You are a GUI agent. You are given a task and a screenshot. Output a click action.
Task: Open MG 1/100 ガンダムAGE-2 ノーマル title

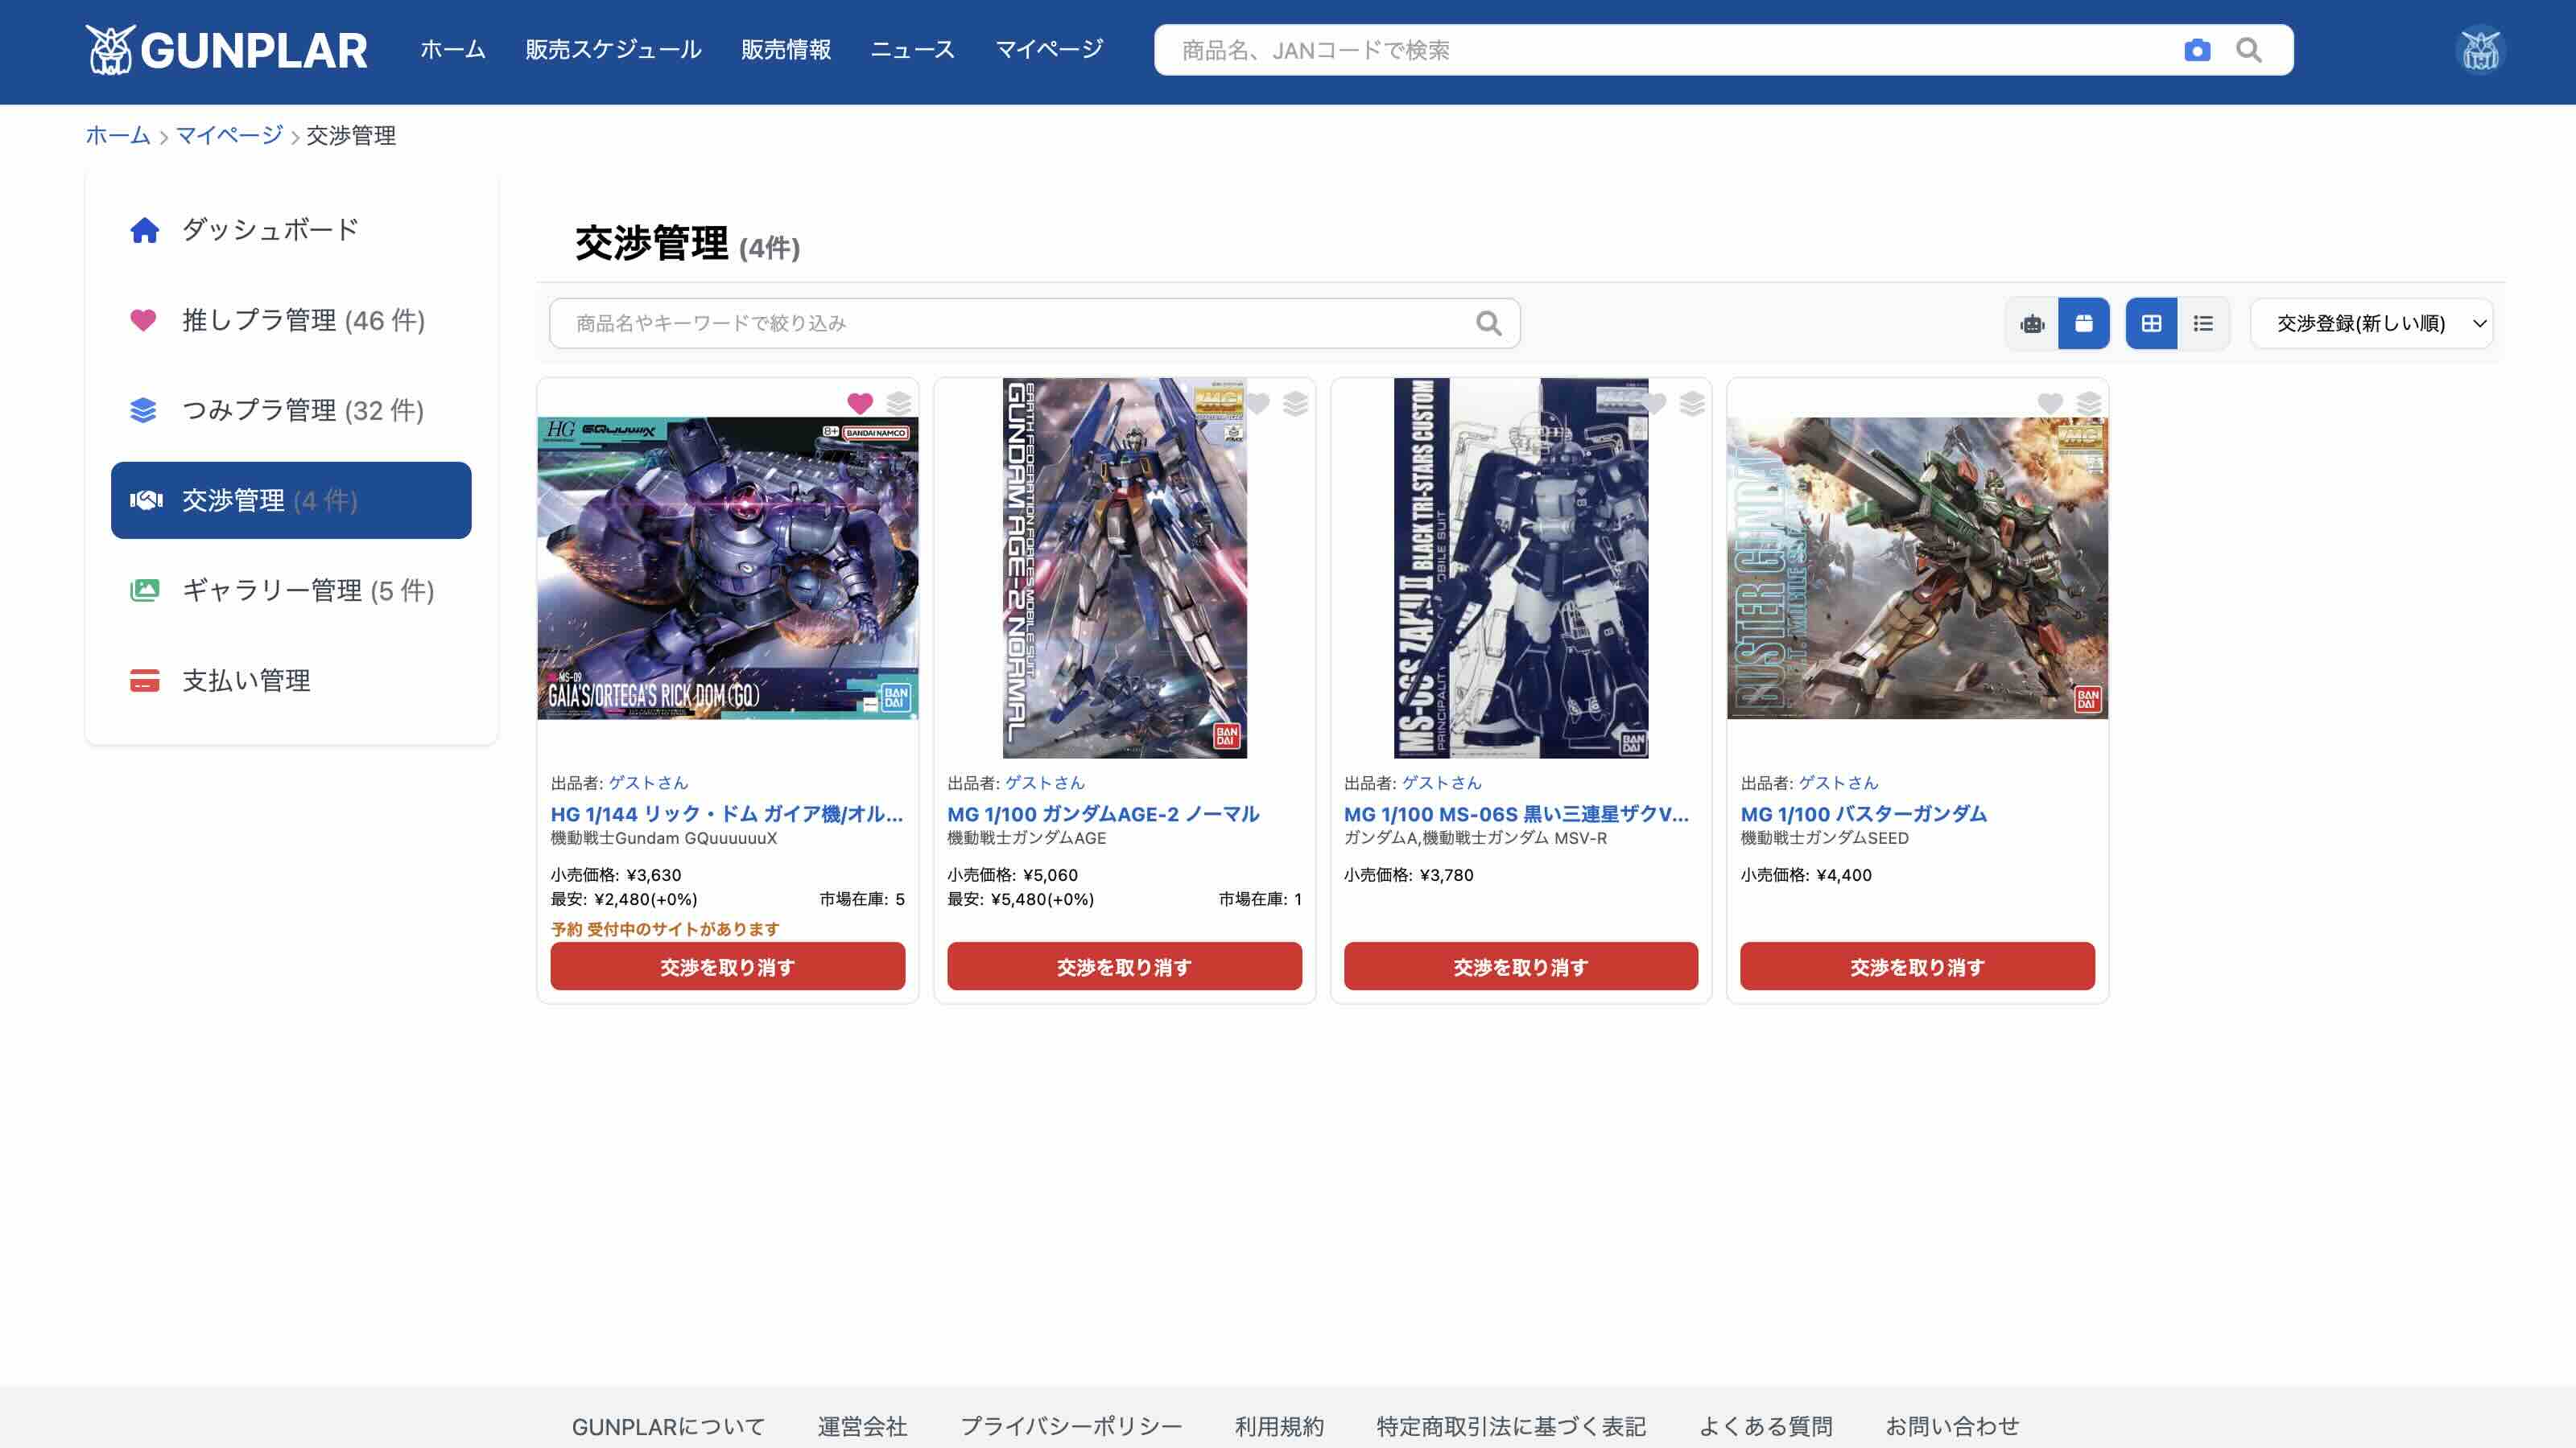point(1104,814)
